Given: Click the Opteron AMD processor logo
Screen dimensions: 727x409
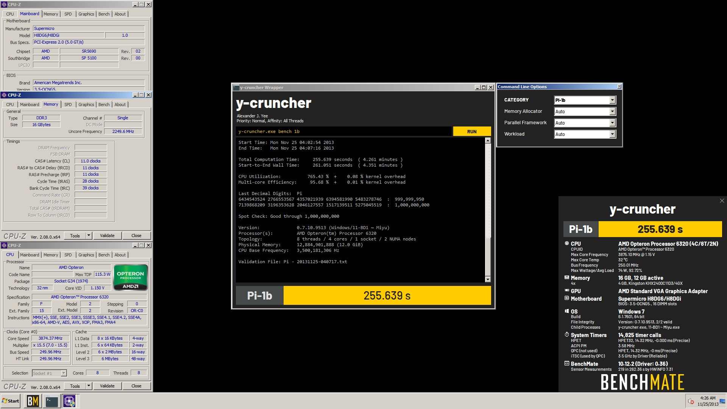Looking at the screenshot, I should coord(131,278).
